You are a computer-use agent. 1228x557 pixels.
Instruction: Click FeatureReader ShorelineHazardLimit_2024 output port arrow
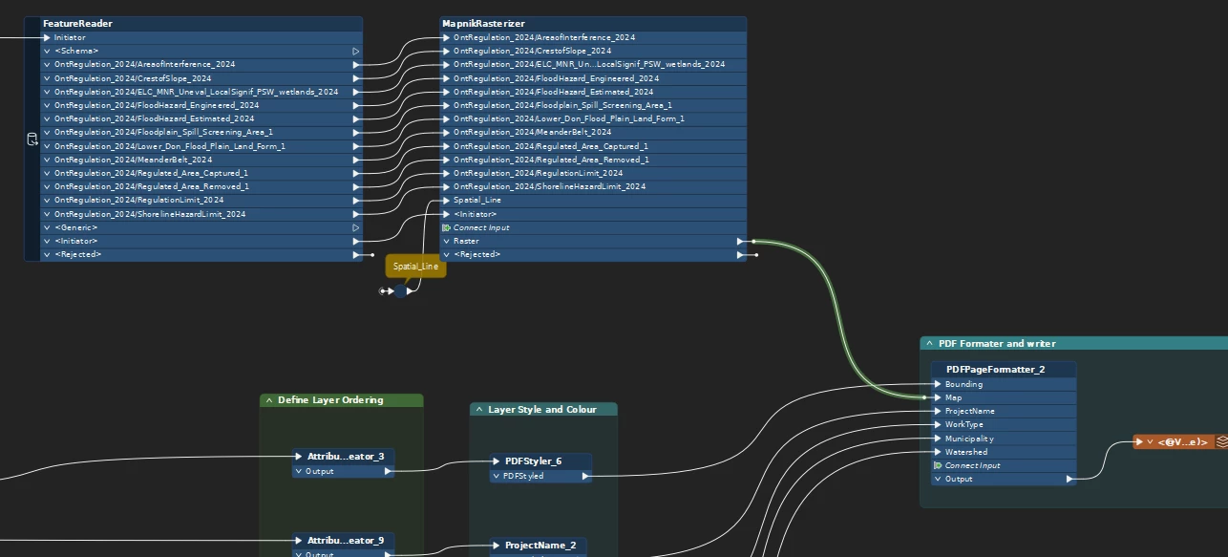point(356,214)
